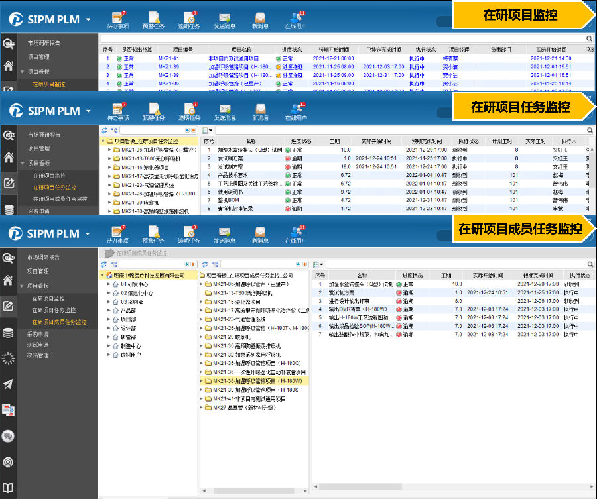Open the chat bubble icon in left sidebar
The image size is (597, 499).
pos(8,436)
